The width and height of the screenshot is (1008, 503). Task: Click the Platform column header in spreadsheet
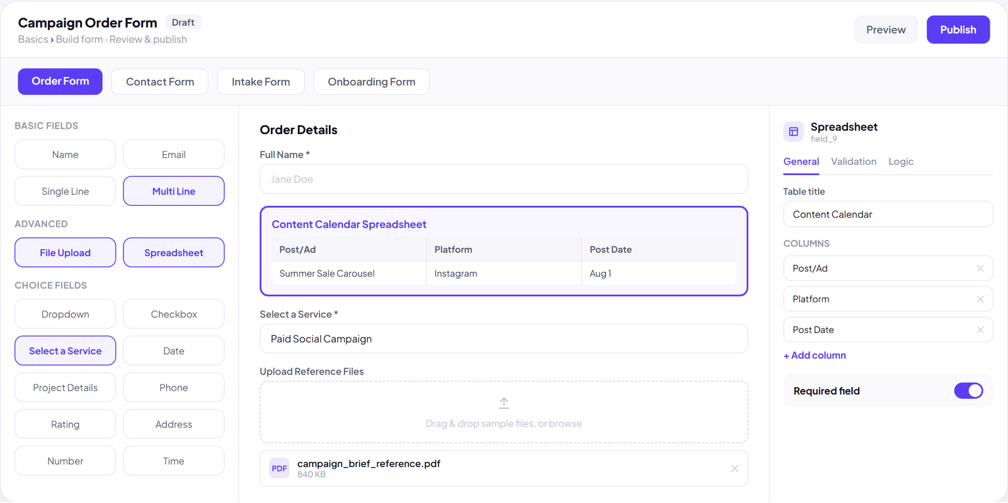click(504, 249)
